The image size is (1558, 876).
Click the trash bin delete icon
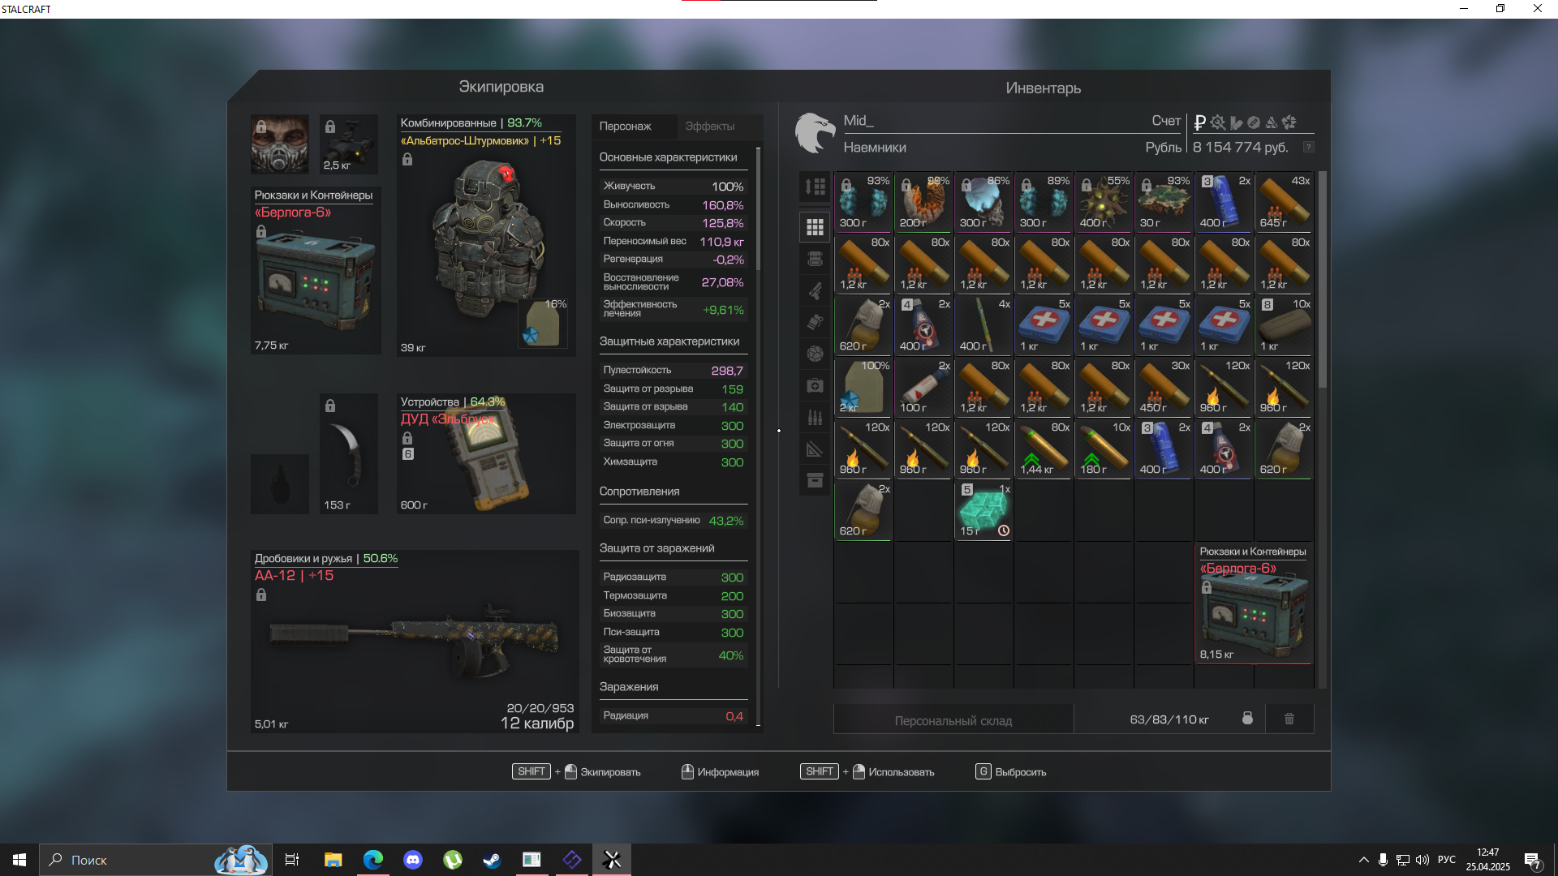(1289, 719)
